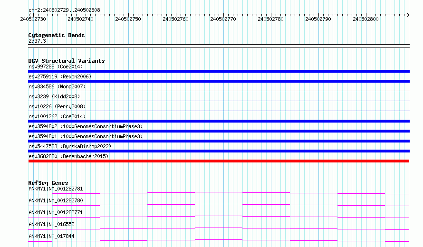Click the blue bar of nsv997288
The width and height of the screenshot is (423, 247).
pos(219,71)
